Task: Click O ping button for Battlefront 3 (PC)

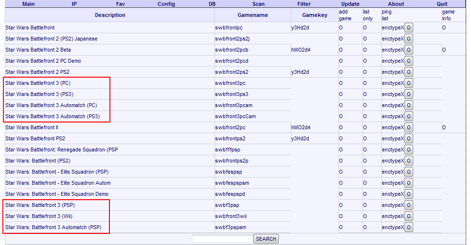Action: (x=408, y=83)
